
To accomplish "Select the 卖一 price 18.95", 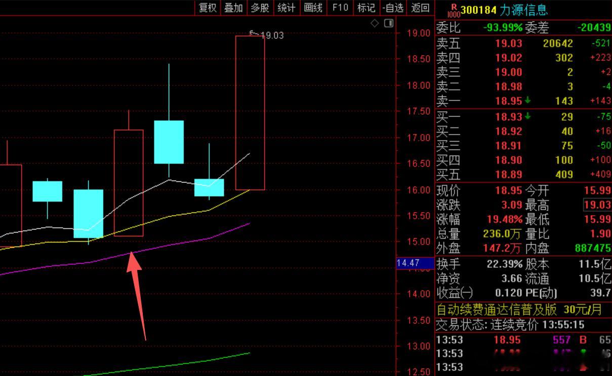I will (x=508, y=101).
